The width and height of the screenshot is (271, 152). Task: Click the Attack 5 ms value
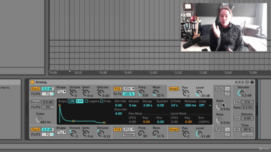[x=133, y=105]
